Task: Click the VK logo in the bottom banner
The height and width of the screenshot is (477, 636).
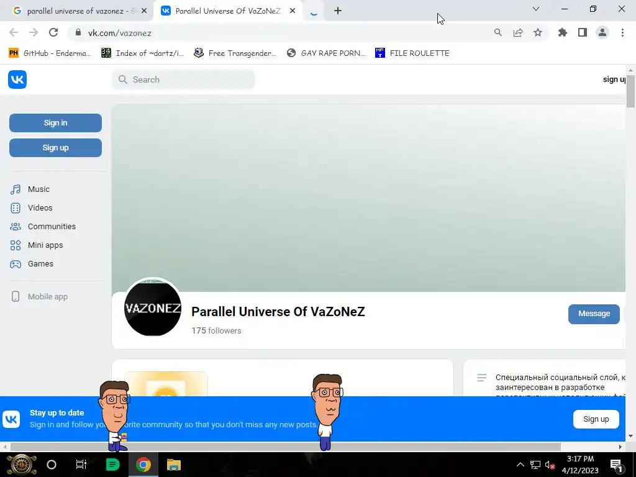Action: tap(11, 419)
